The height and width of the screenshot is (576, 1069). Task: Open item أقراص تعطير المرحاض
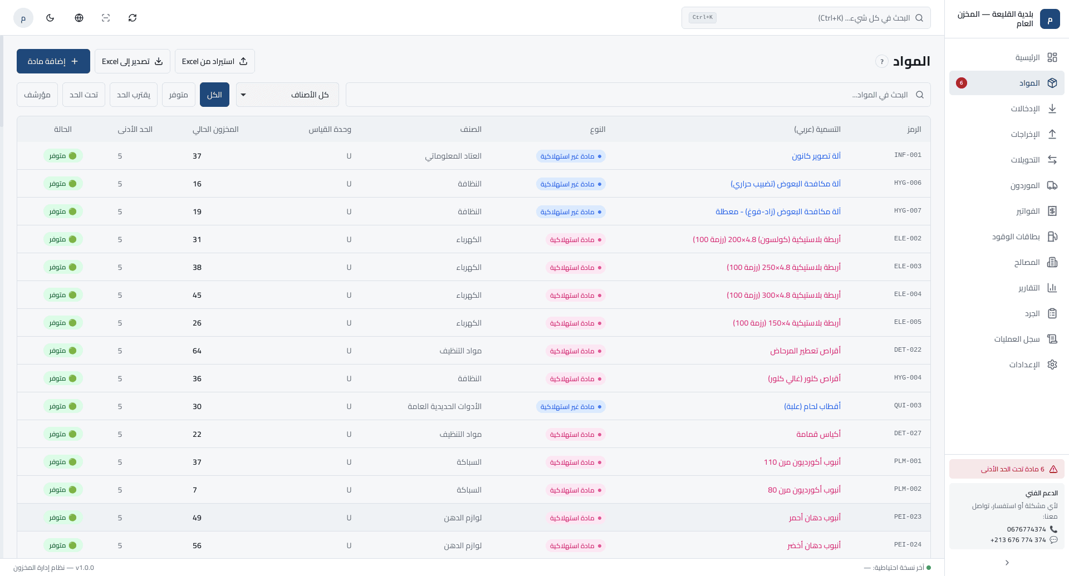click(x=806, y=351)
